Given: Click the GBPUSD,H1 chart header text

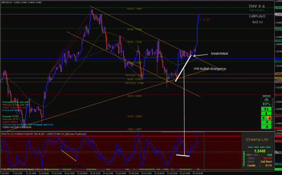Looking at the screenshot, I should pos(22,2).
